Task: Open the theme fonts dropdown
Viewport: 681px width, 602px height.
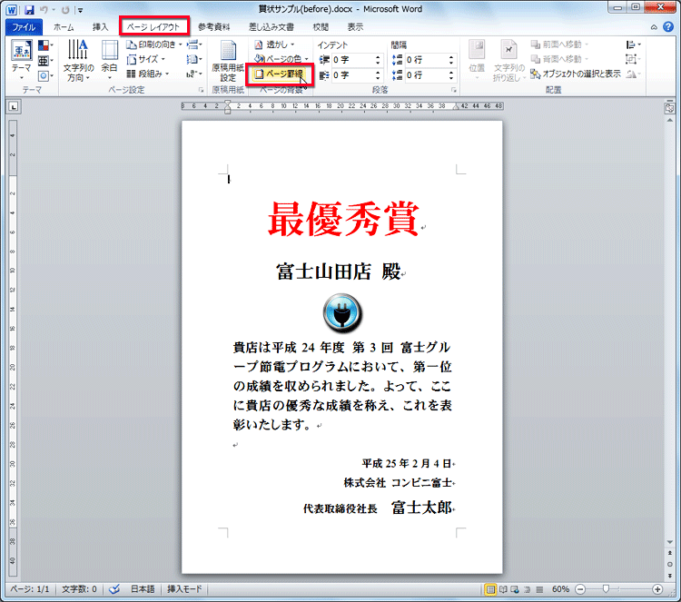Action: (x=45, y=61)
